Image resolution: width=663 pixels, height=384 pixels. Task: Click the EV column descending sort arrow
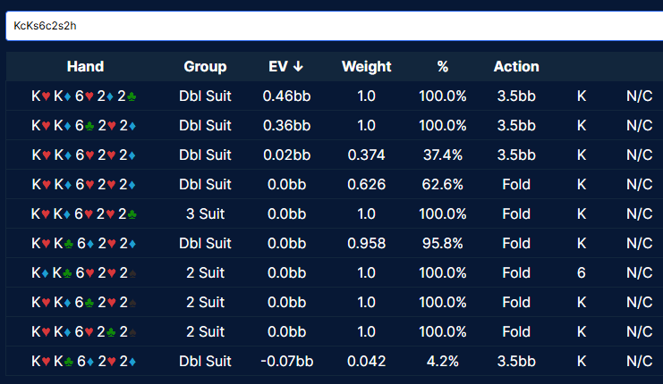coord(298,67)
